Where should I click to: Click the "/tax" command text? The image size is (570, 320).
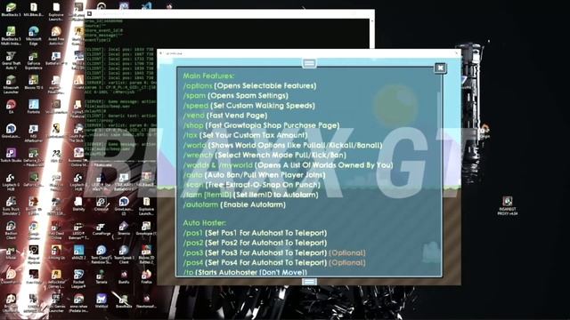[191, 135]
